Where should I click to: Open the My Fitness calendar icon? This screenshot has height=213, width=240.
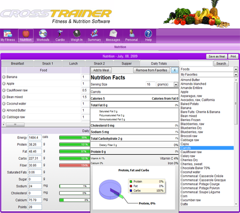click(8, 34)
